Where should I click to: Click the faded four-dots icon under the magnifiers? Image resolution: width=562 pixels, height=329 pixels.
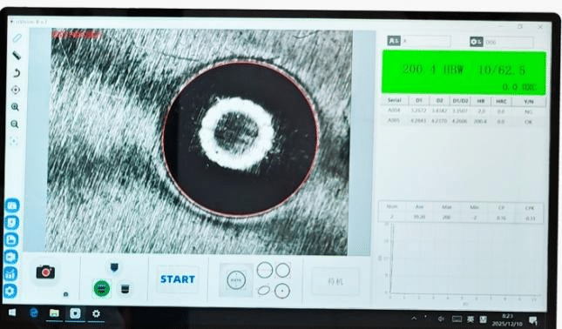pyautogui.click(x=14, y=141)
